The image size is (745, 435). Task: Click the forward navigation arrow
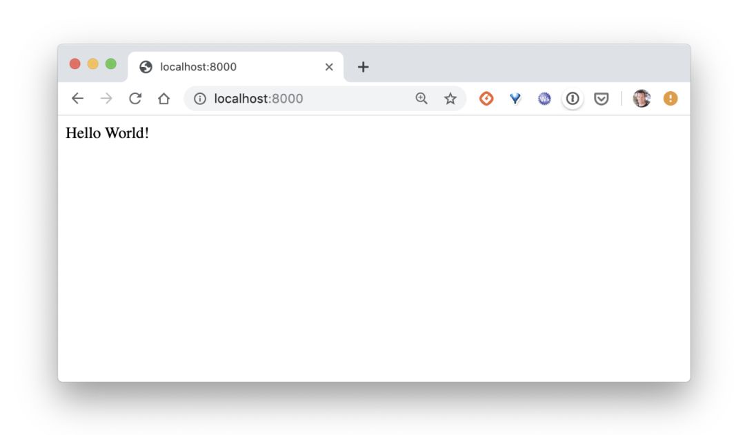coord(106,99)
